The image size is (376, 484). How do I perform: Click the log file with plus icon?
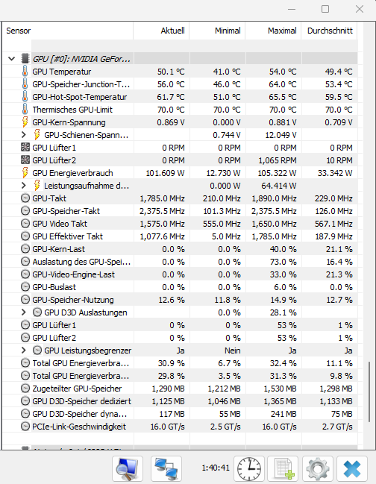(283, 468)
